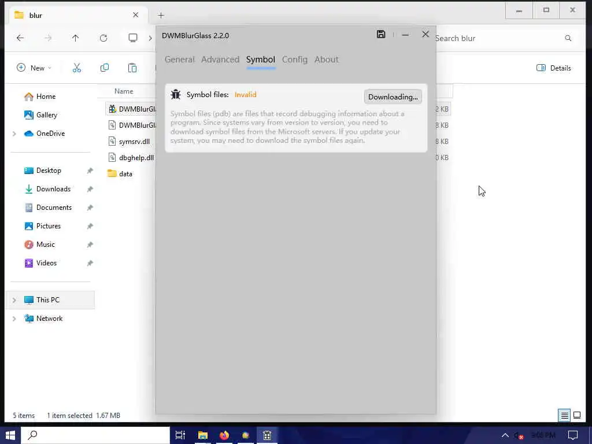Screen dimensions: 592x444
Task: Click the pin icon next to Videos
Action: click(90, 263)
